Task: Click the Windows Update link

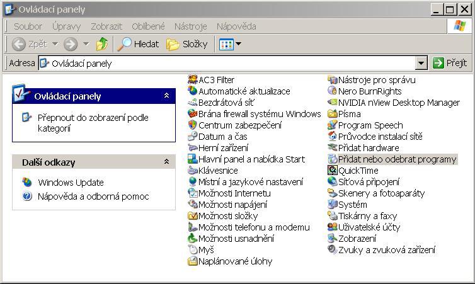Action: coord(71,183)
